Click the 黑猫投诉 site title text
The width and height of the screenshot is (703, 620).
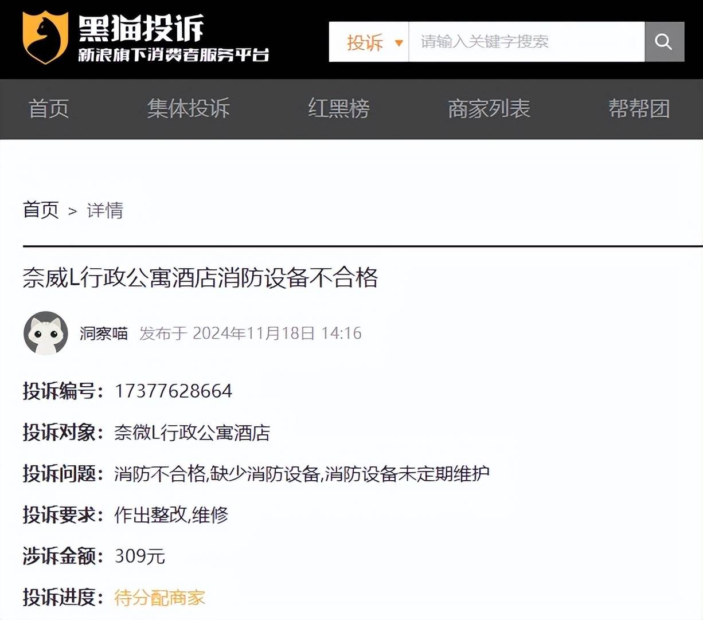141,28
